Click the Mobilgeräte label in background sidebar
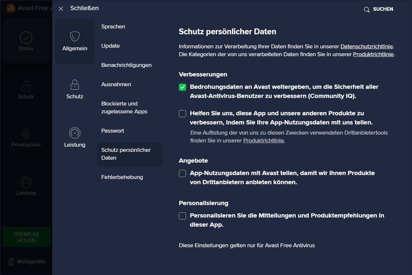The width and height of the screenshot is (412, 275). point(31,262)
